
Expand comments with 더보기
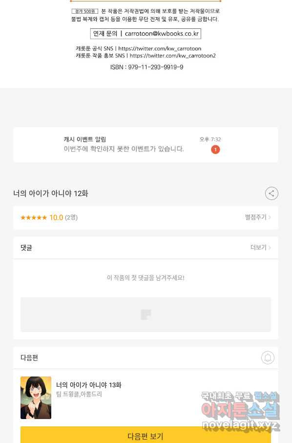pos(260,247)
